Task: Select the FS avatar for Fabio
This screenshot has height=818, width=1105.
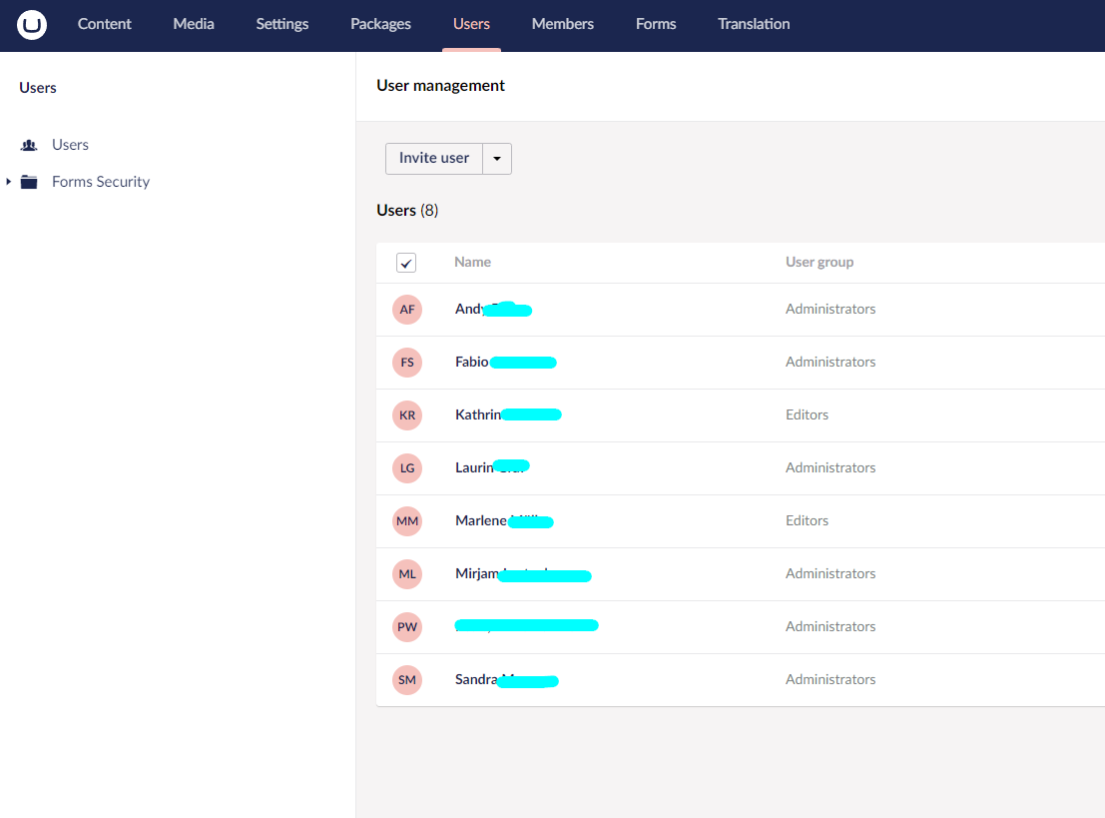Action: 407,363
